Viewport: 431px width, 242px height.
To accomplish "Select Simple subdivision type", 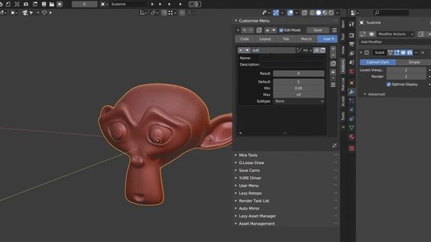I will (x=413, y=63).
